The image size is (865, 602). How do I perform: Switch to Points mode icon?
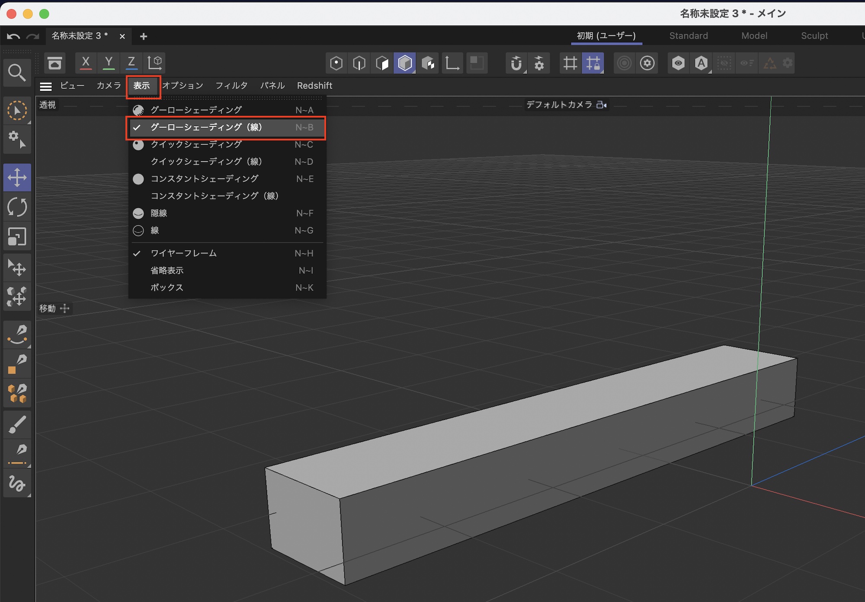pos(336,63)
